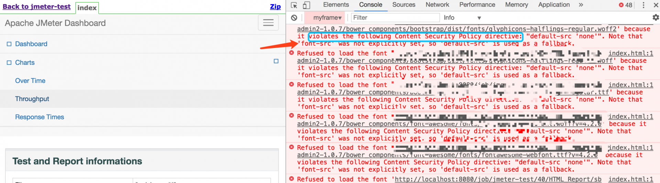Open the Throughput chart link
The height and width of the screenshot is (183, 660).
pos(32,99)
